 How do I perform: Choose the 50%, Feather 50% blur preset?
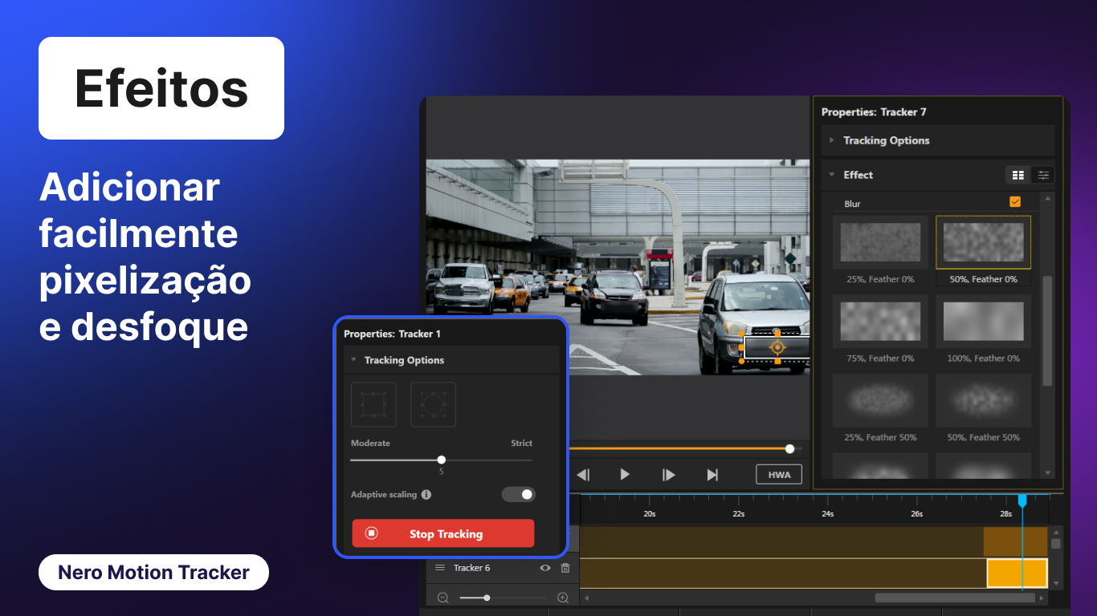coord(984,399)
